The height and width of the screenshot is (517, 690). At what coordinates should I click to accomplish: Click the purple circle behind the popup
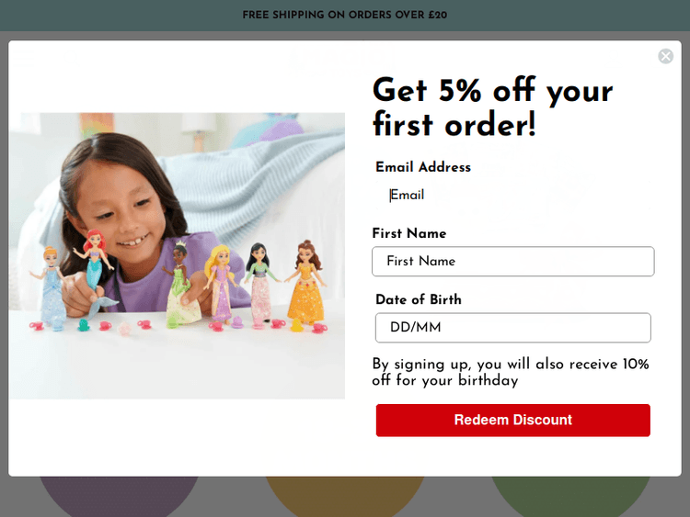click(120, 496)
